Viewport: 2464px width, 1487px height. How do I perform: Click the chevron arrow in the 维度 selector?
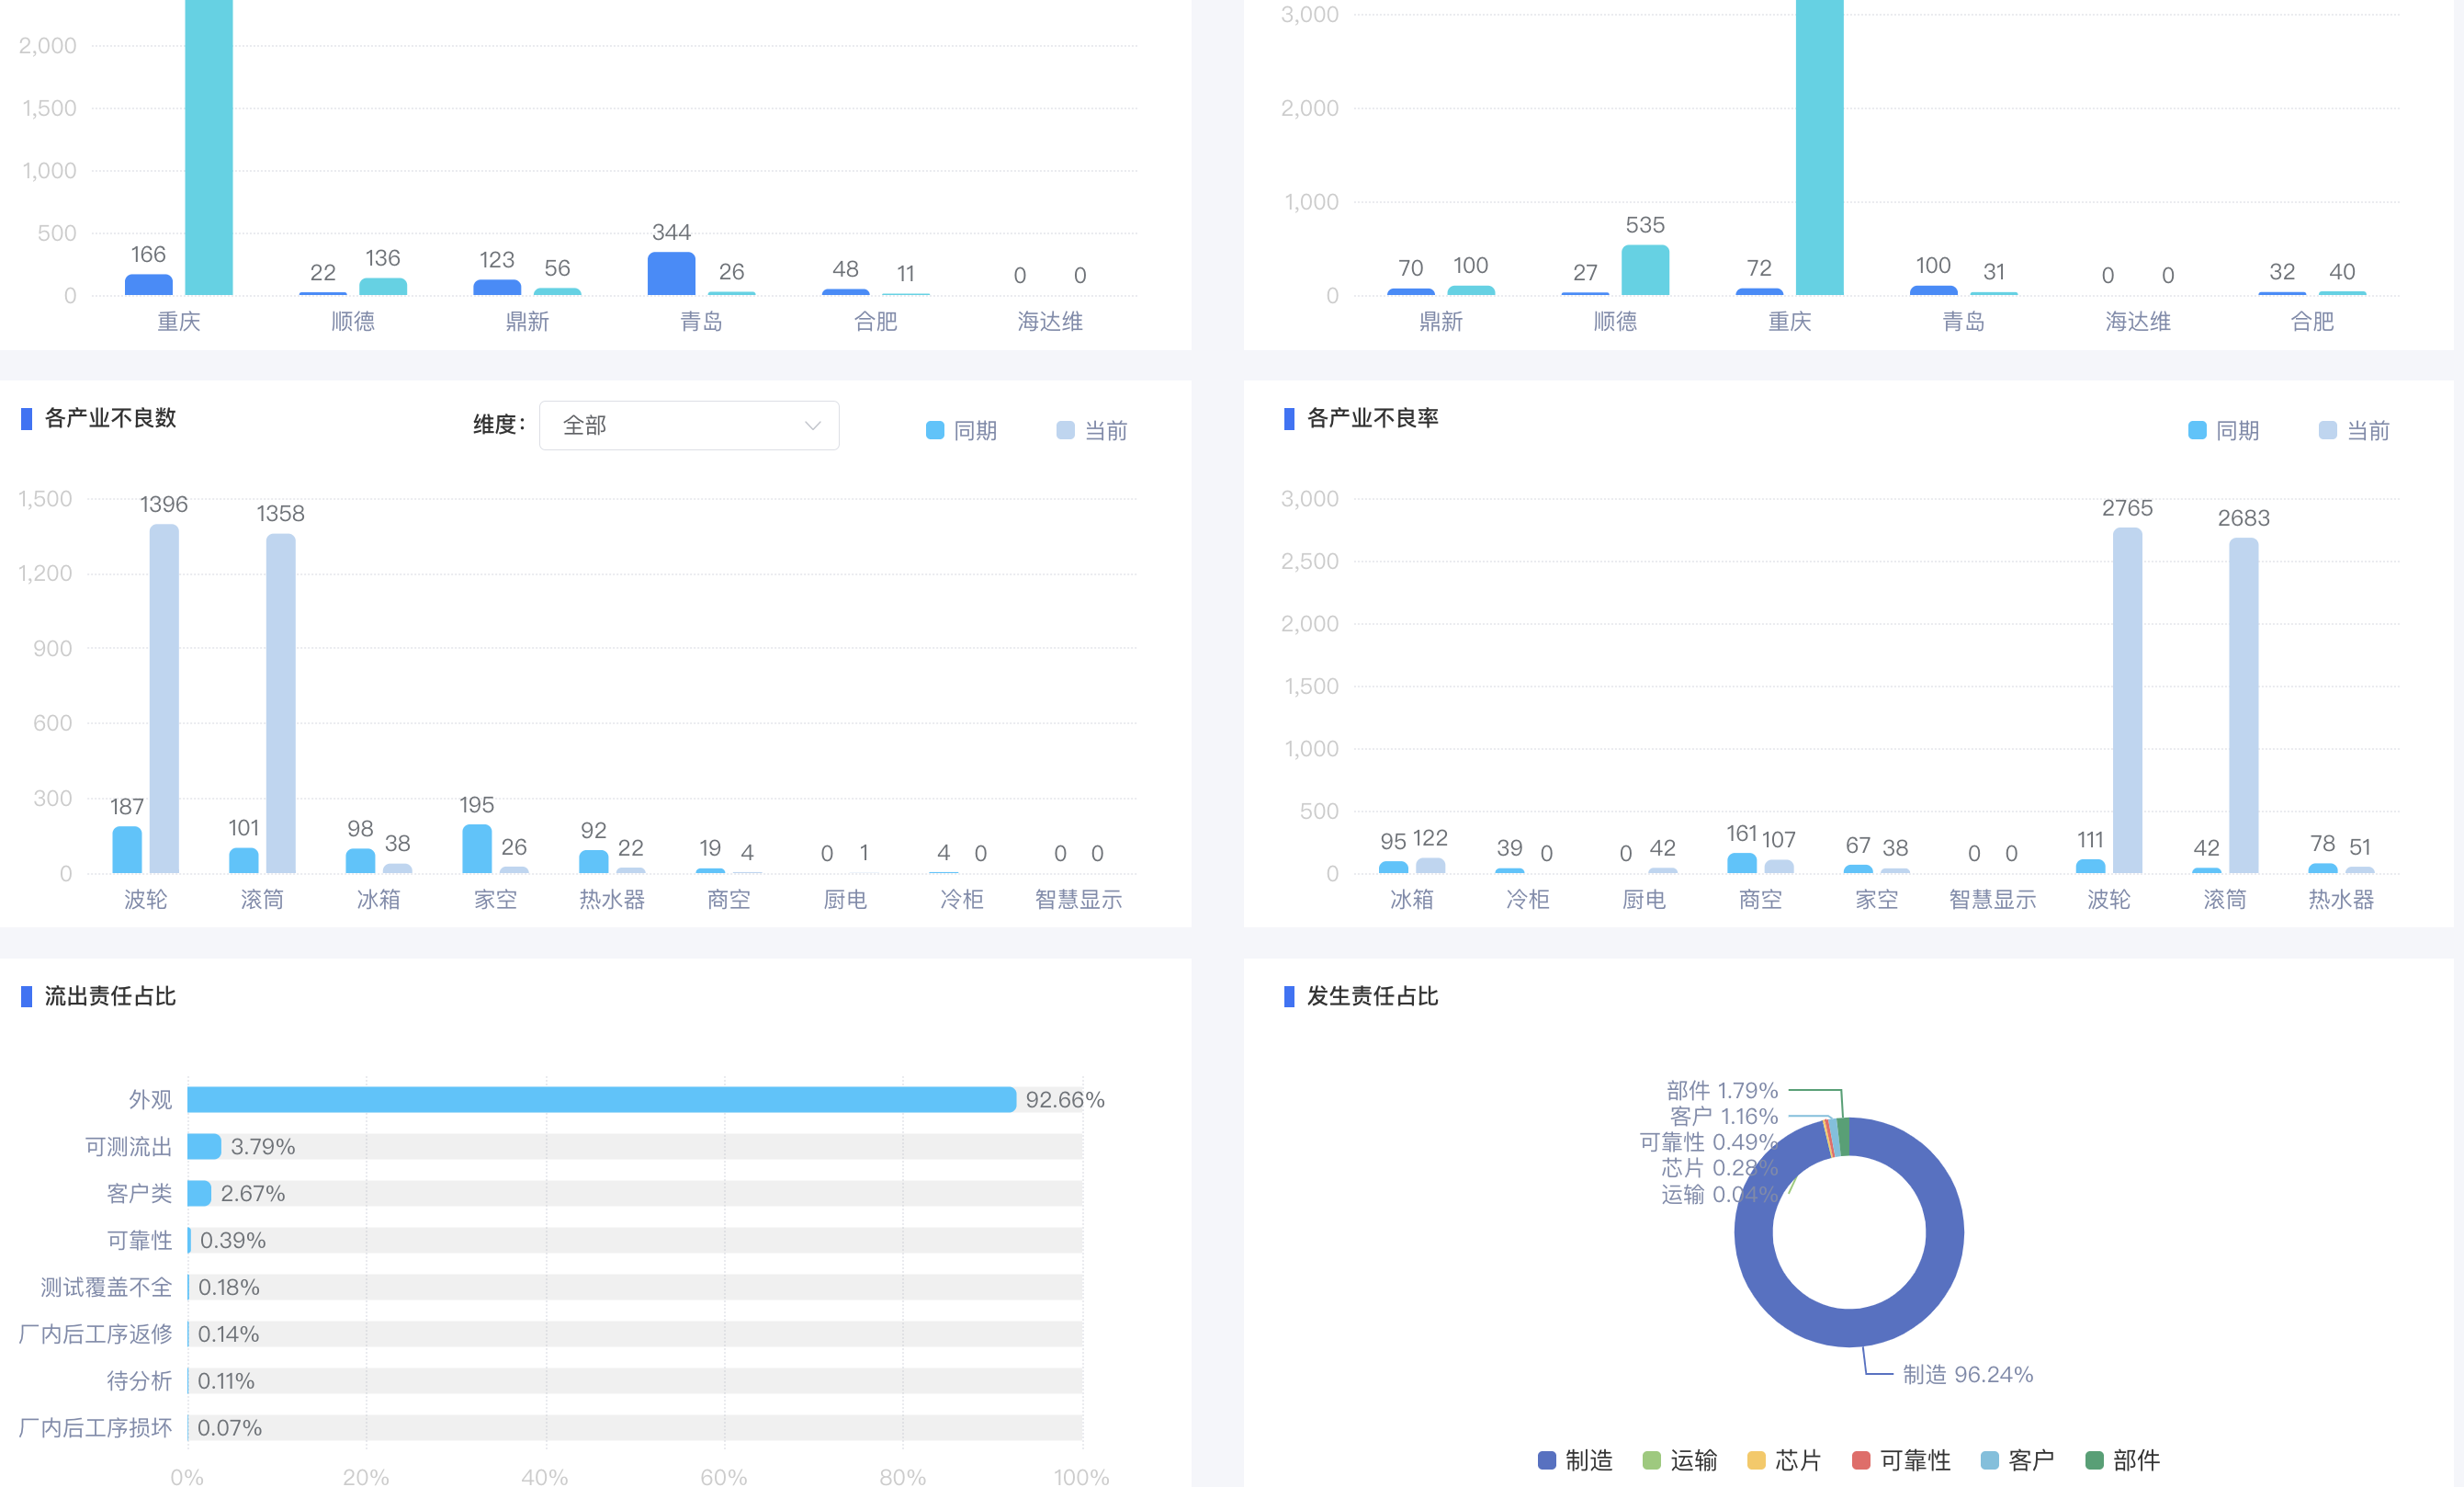[812, 426]
